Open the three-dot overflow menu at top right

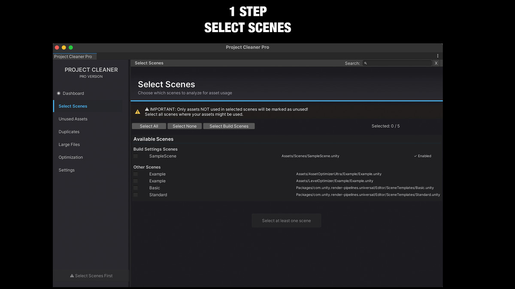pyautogui.click(x=437, y=56)
